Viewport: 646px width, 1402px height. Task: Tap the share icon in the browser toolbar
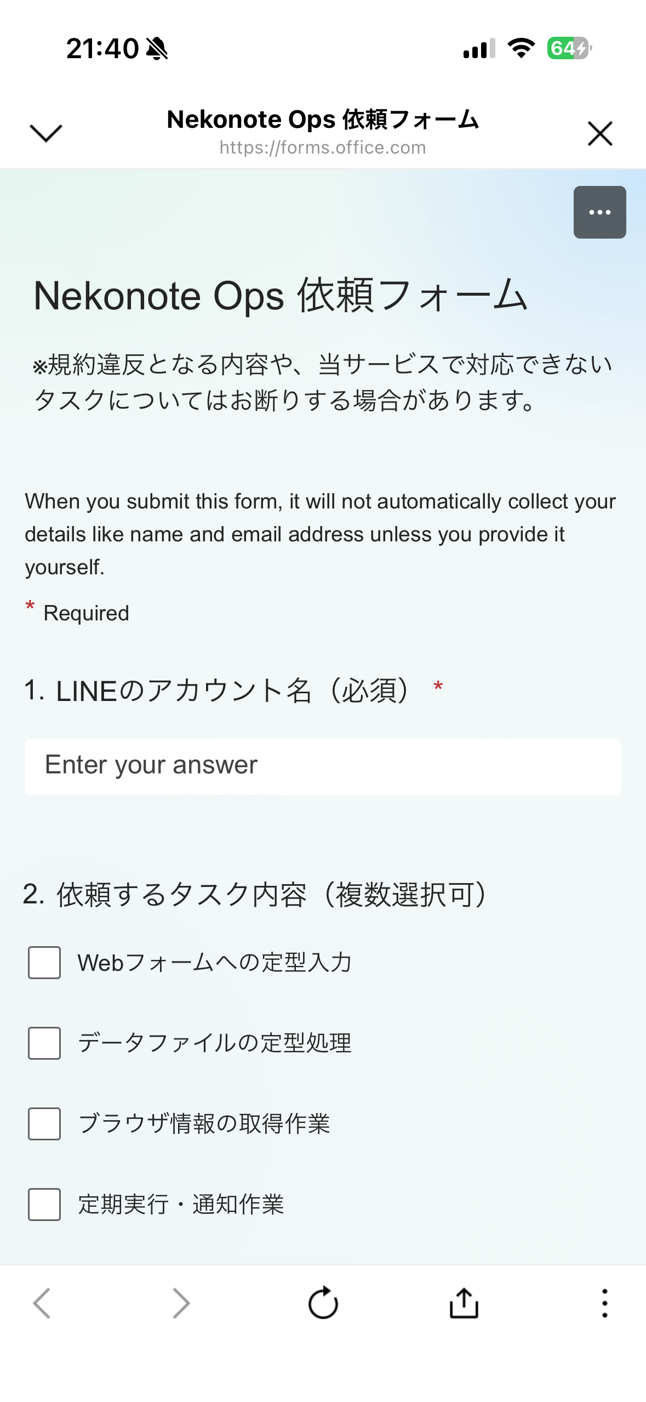tap(463, 1303)
